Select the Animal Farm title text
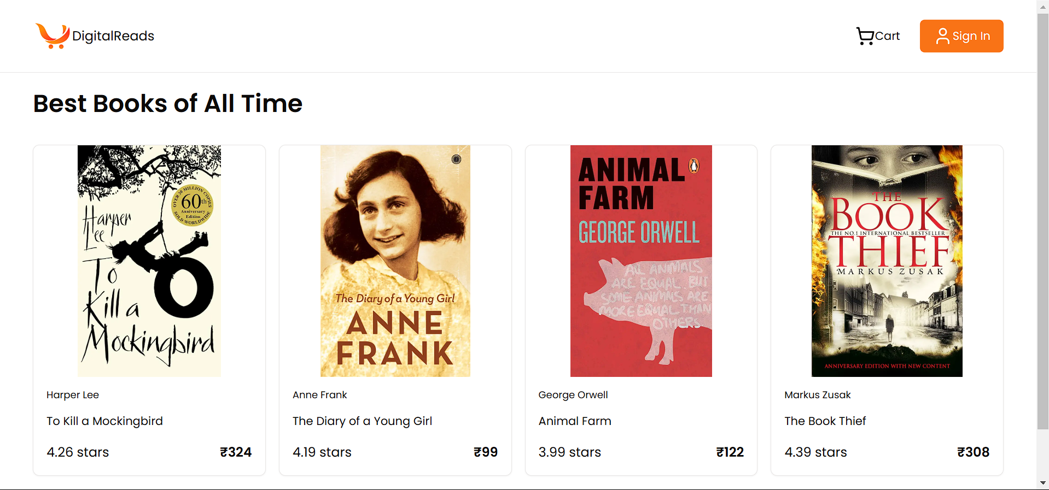The width and height of the screenshot is (1049, 490). (x=575, y=421)
